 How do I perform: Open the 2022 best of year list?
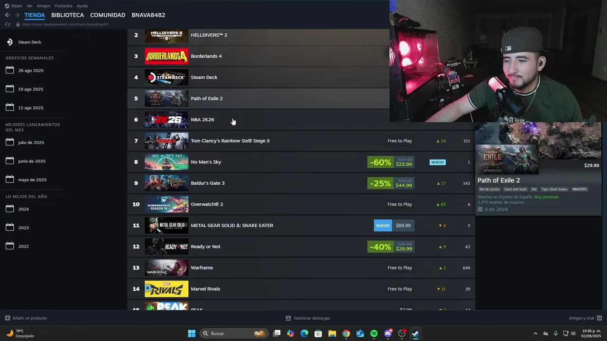[x=24, y=246]
